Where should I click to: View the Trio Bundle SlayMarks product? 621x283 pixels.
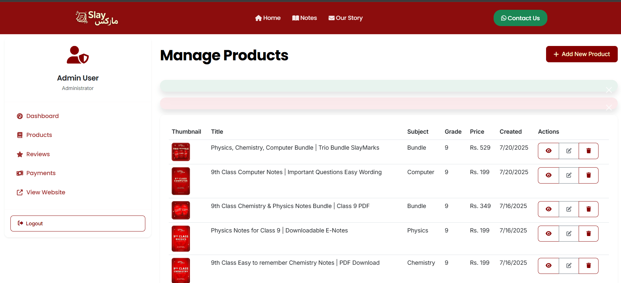pos(548,151)
